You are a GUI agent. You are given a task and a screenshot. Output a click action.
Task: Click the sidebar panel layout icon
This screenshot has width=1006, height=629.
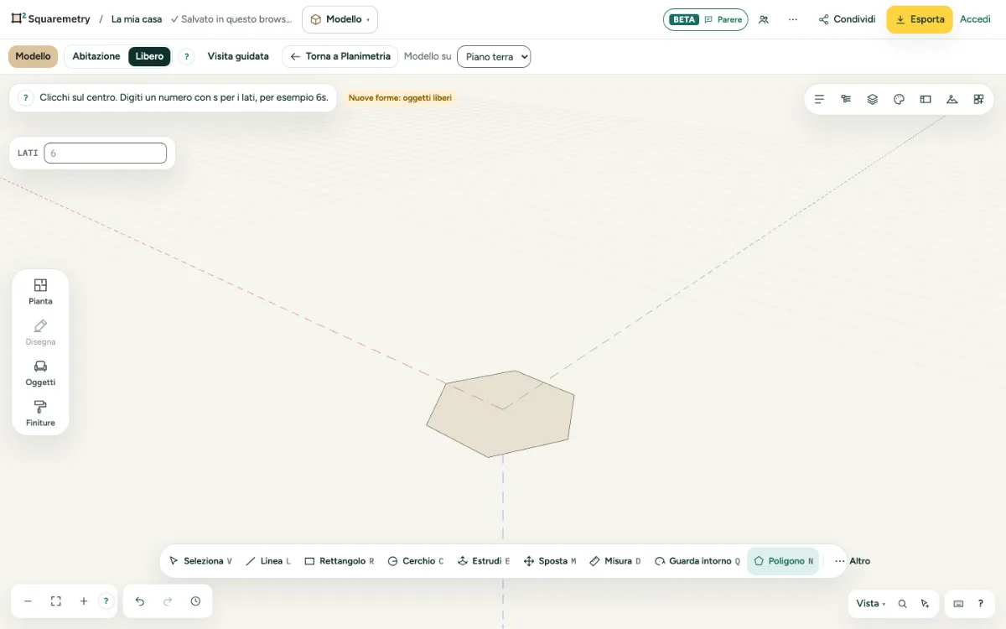tap(926, 99)
